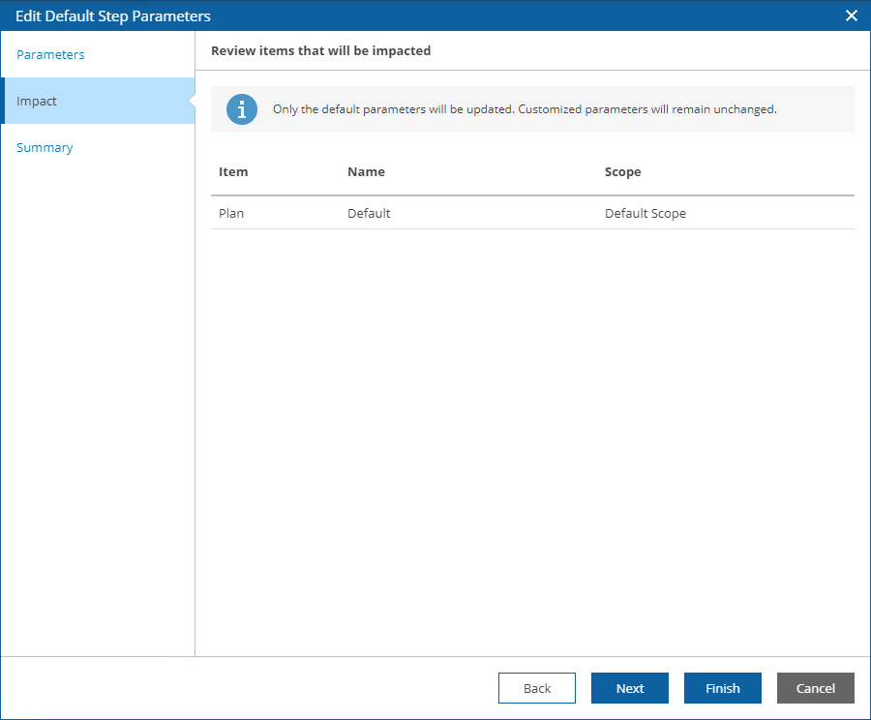Sort by the Name column header

[366, 171]
